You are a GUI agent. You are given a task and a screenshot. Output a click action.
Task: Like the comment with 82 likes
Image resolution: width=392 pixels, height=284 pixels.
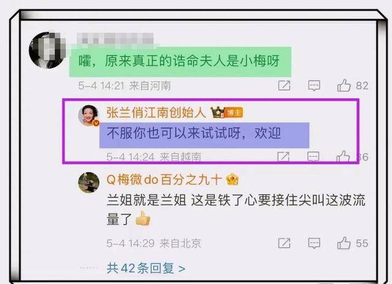(344, 86)
